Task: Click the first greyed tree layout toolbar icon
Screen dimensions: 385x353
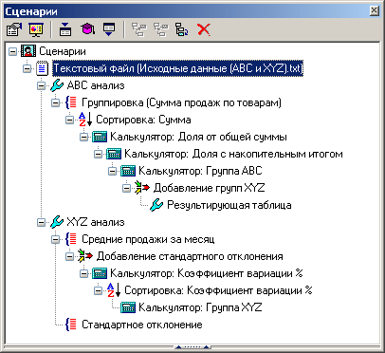Action: [x=139, y=29]
